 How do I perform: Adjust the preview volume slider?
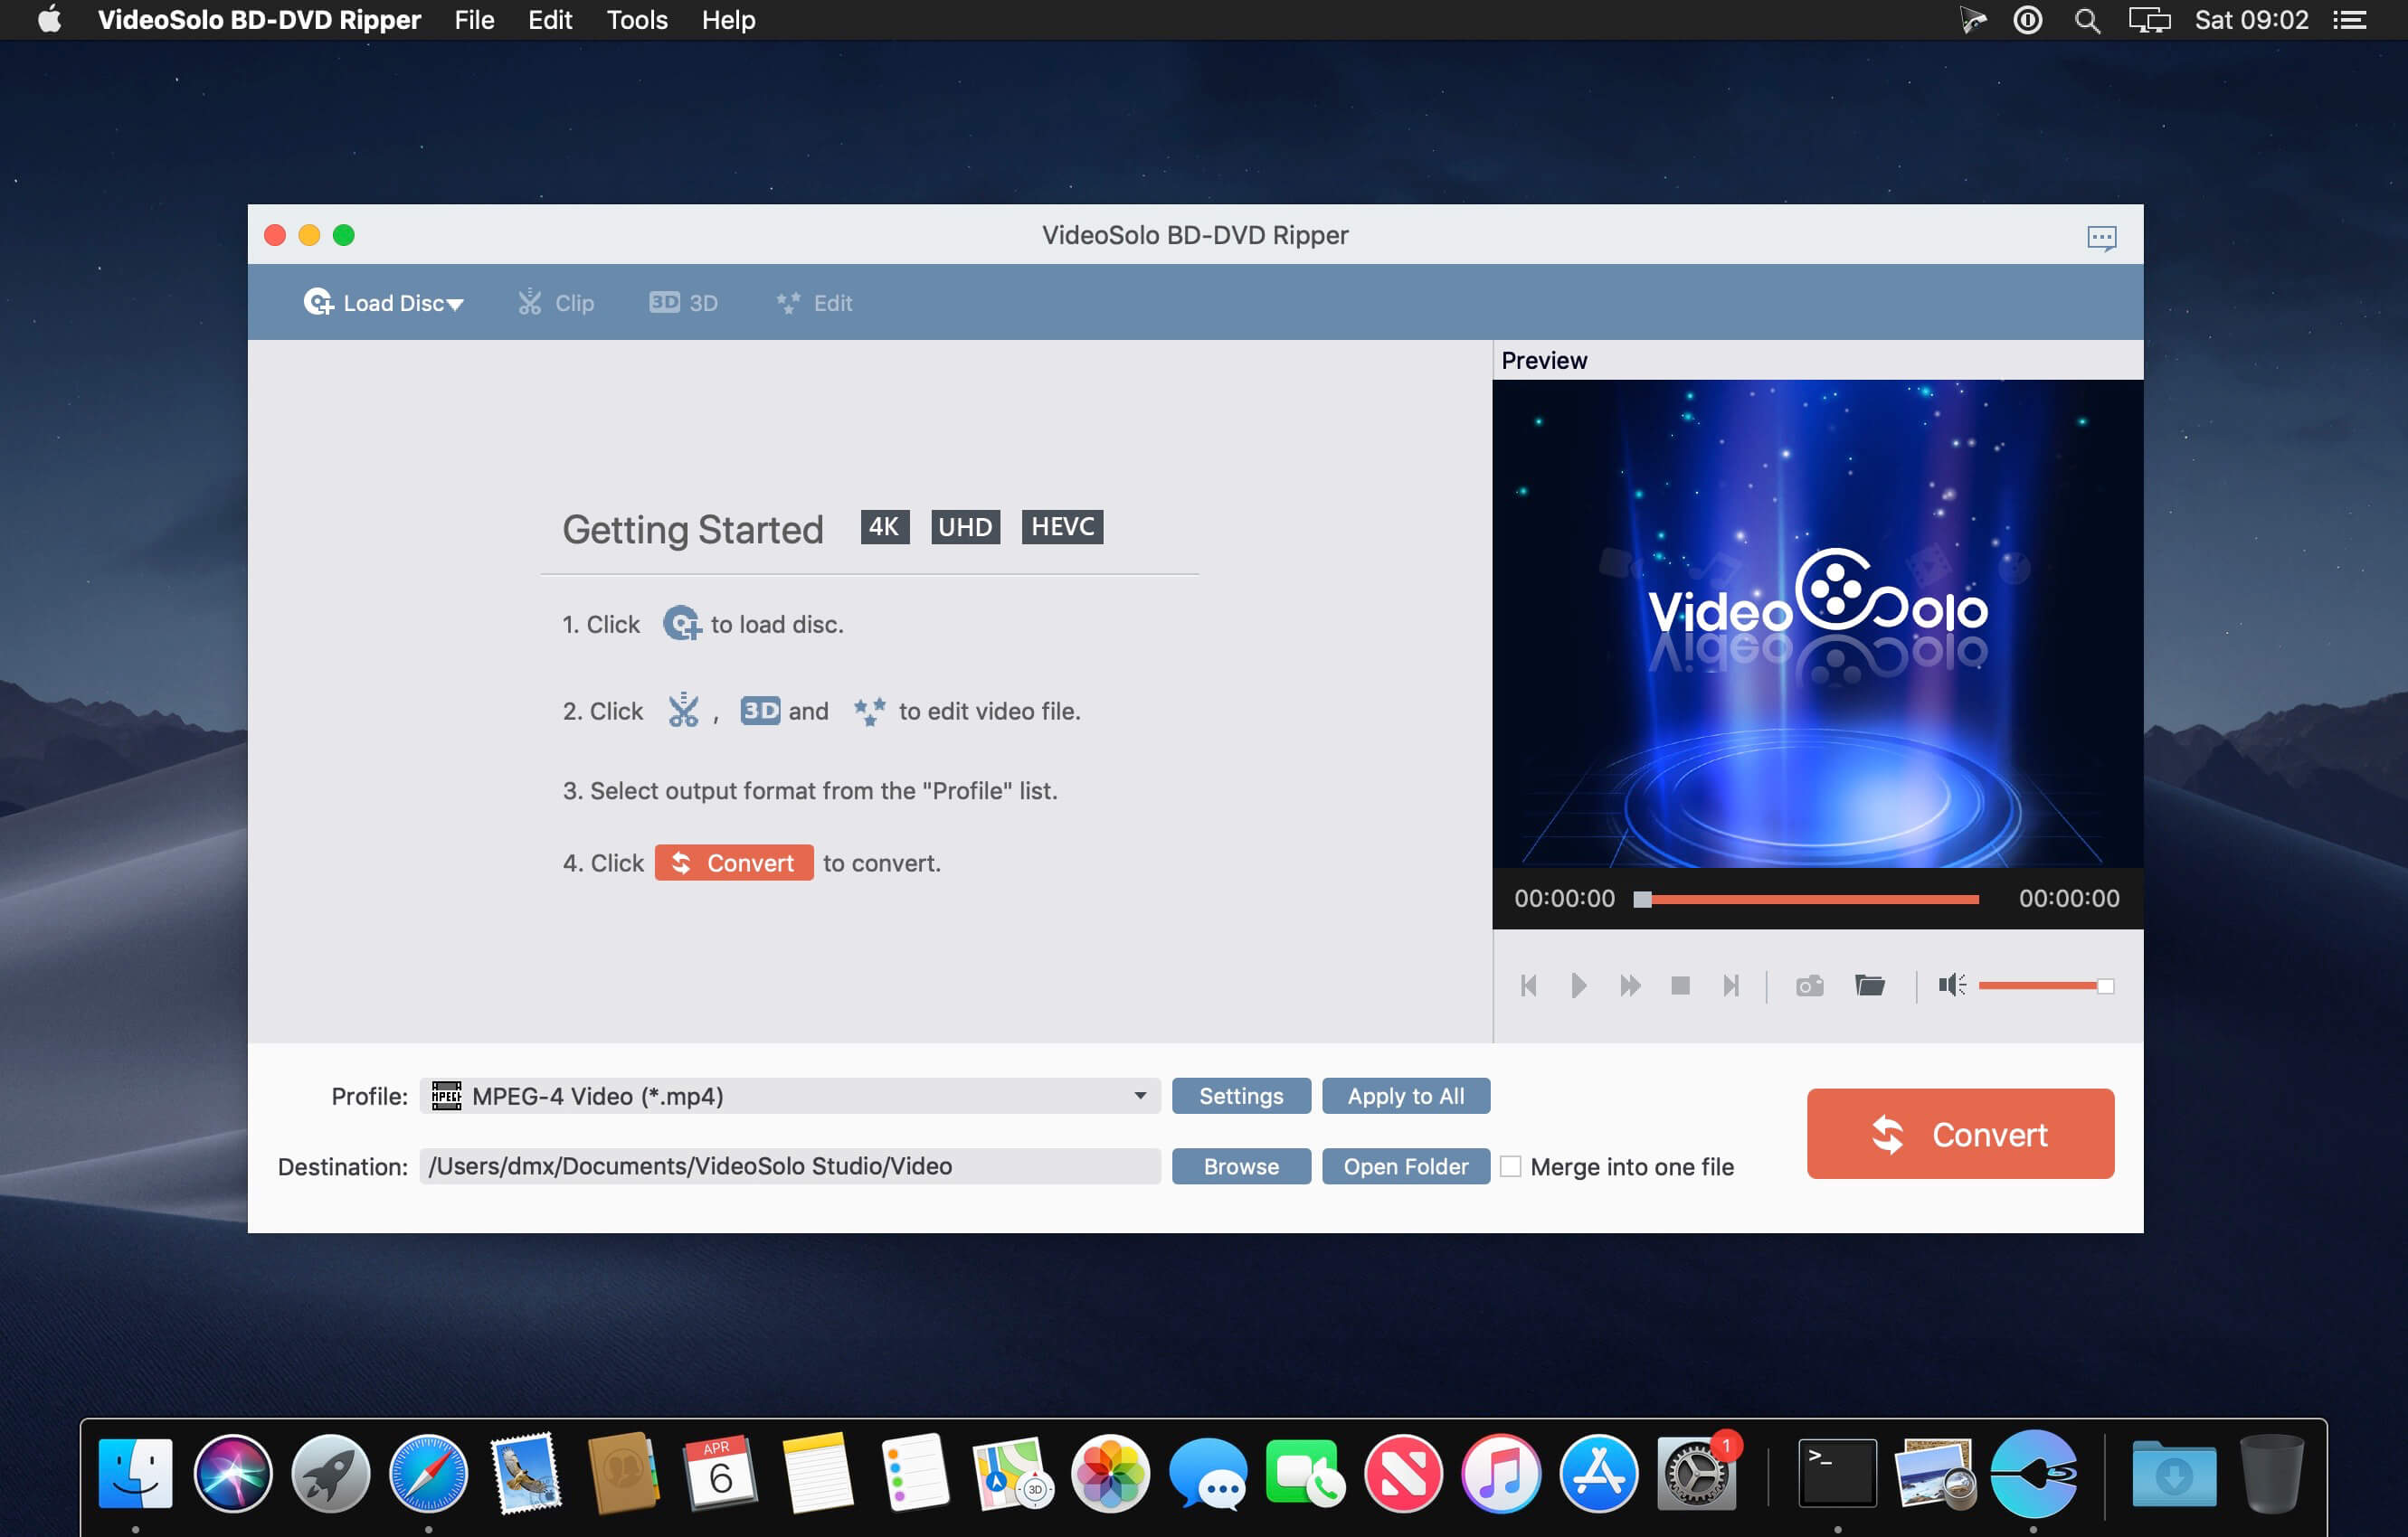pyautogui.click(x=2045, y=986)
